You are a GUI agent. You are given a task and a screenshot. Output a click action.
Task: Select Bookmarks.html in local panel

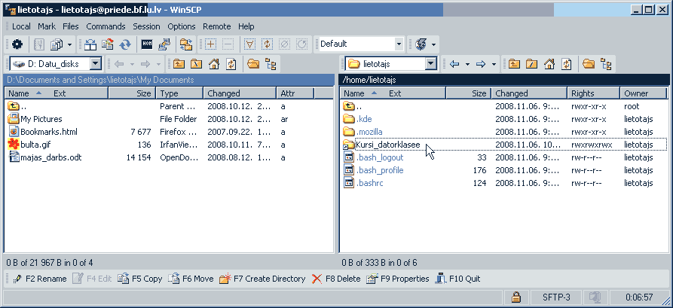48,132
